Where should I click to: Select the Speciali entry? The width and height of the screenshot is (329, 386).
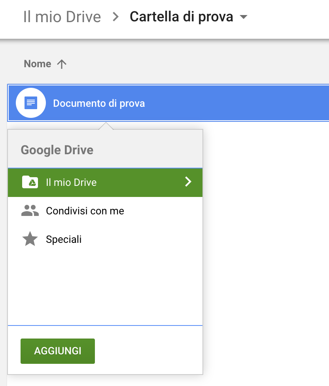[105, 239]
